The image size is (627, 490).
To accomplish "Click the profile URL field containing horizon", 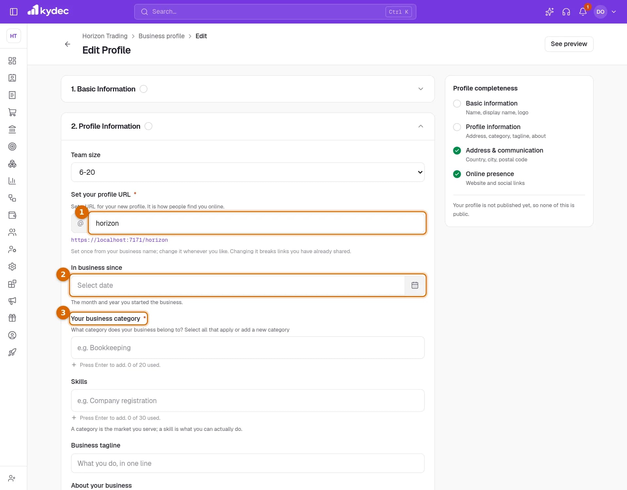I will [257, 223].
